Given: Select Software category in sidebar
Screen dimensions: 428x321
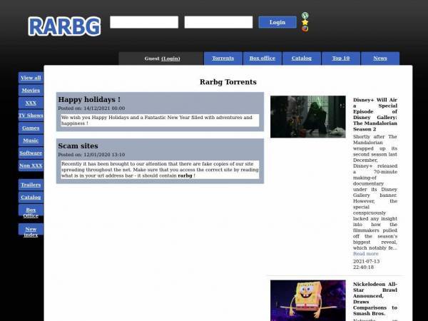Looking at the screenshot, I should 31,153.
